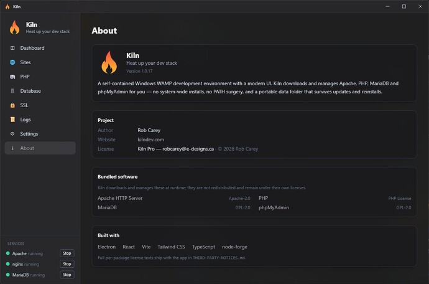
Task: Click the PHP elephant icon
Action: (12, 77)
